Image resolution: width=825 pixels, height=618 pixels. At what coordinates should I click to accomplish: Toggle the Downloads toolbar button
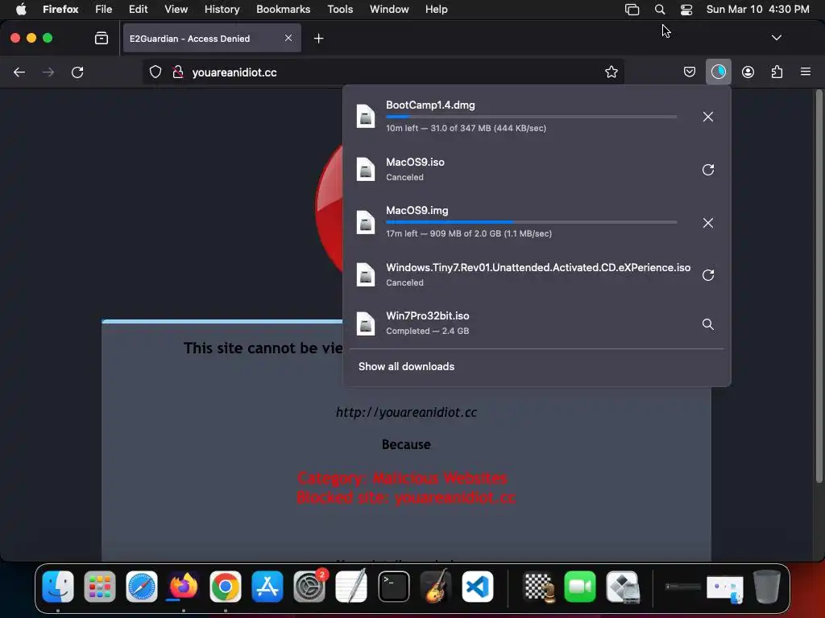coord(718,72)
